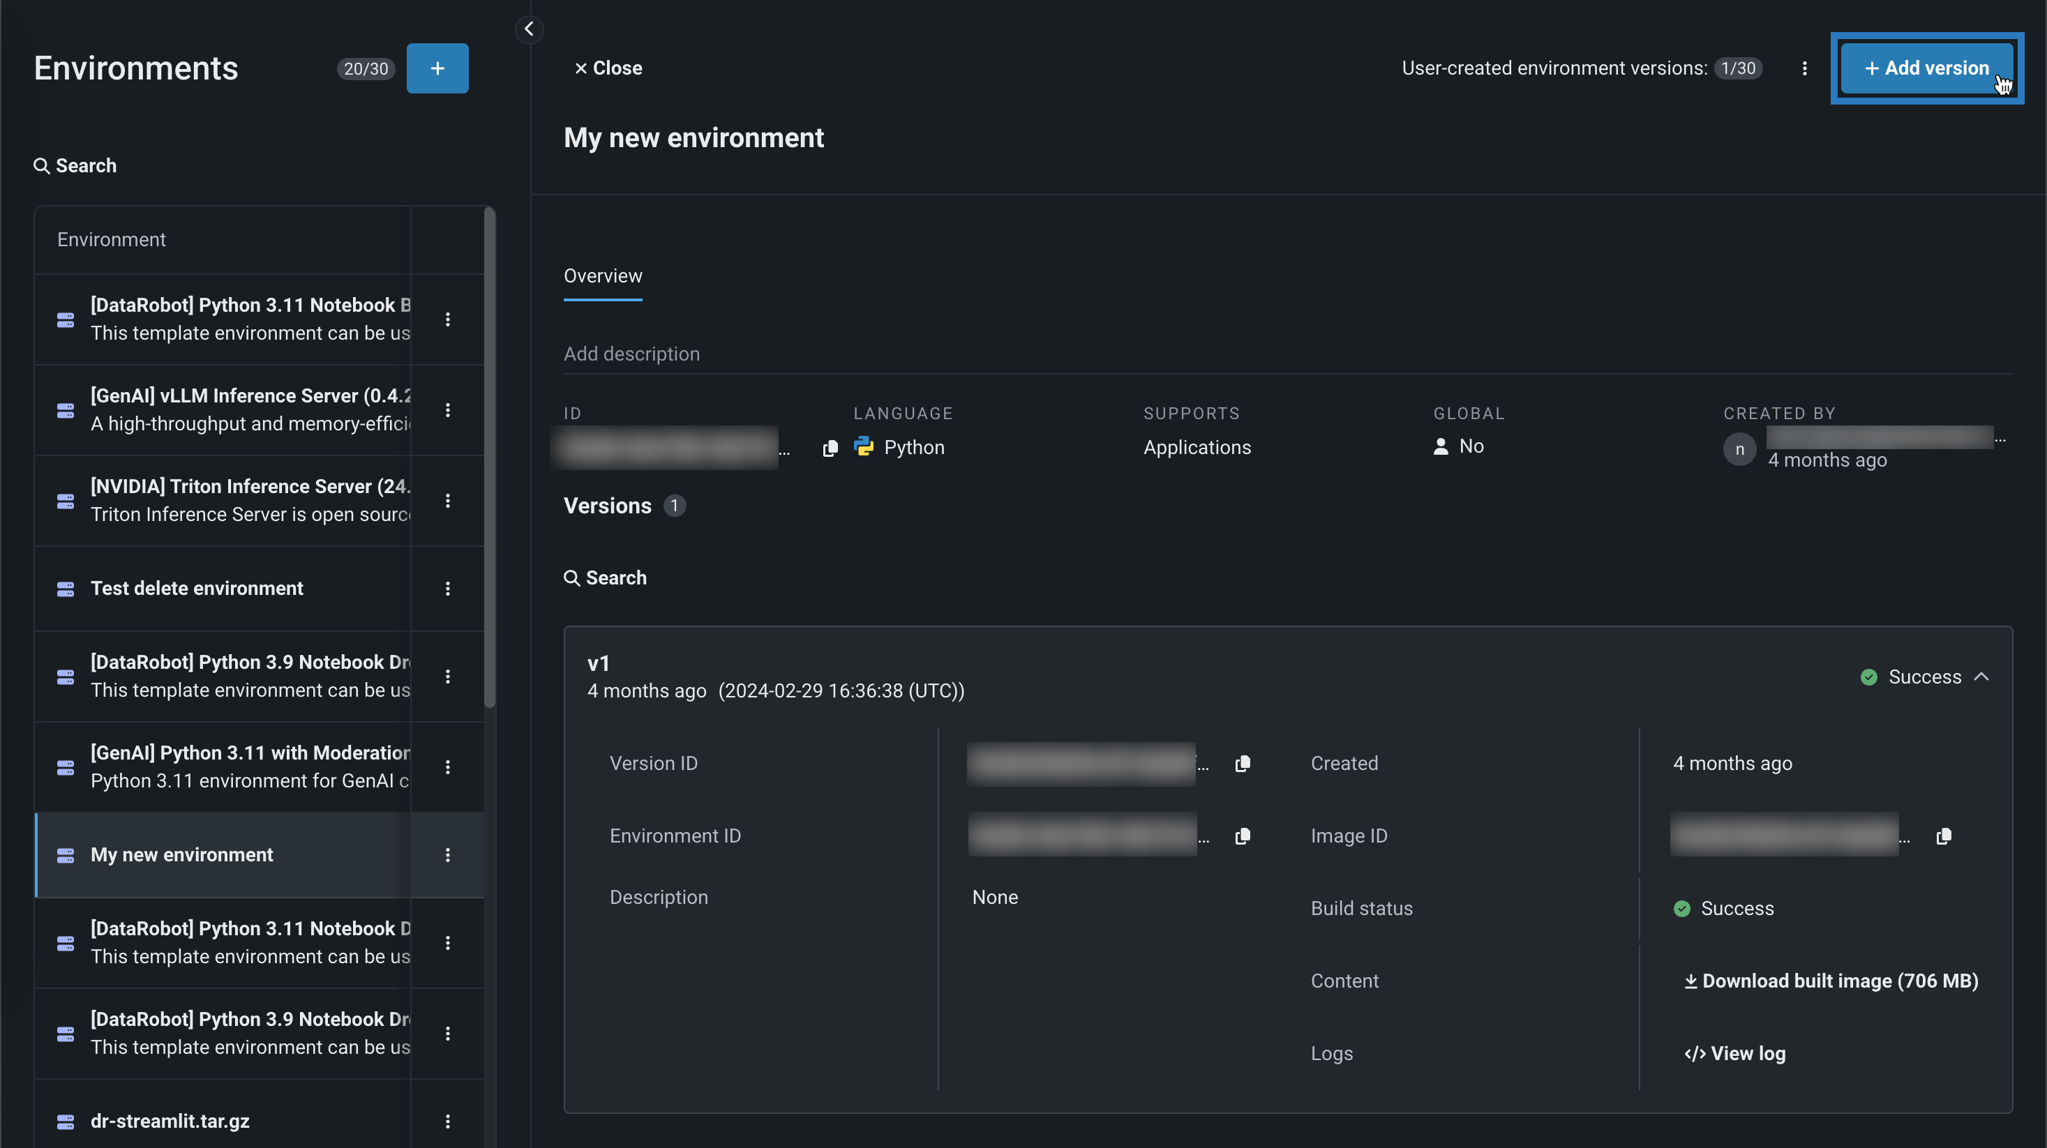This screenshot has height=1148, width=2047.
Task: Download built image (706 MB)
Action: [x=1831, y=981]
